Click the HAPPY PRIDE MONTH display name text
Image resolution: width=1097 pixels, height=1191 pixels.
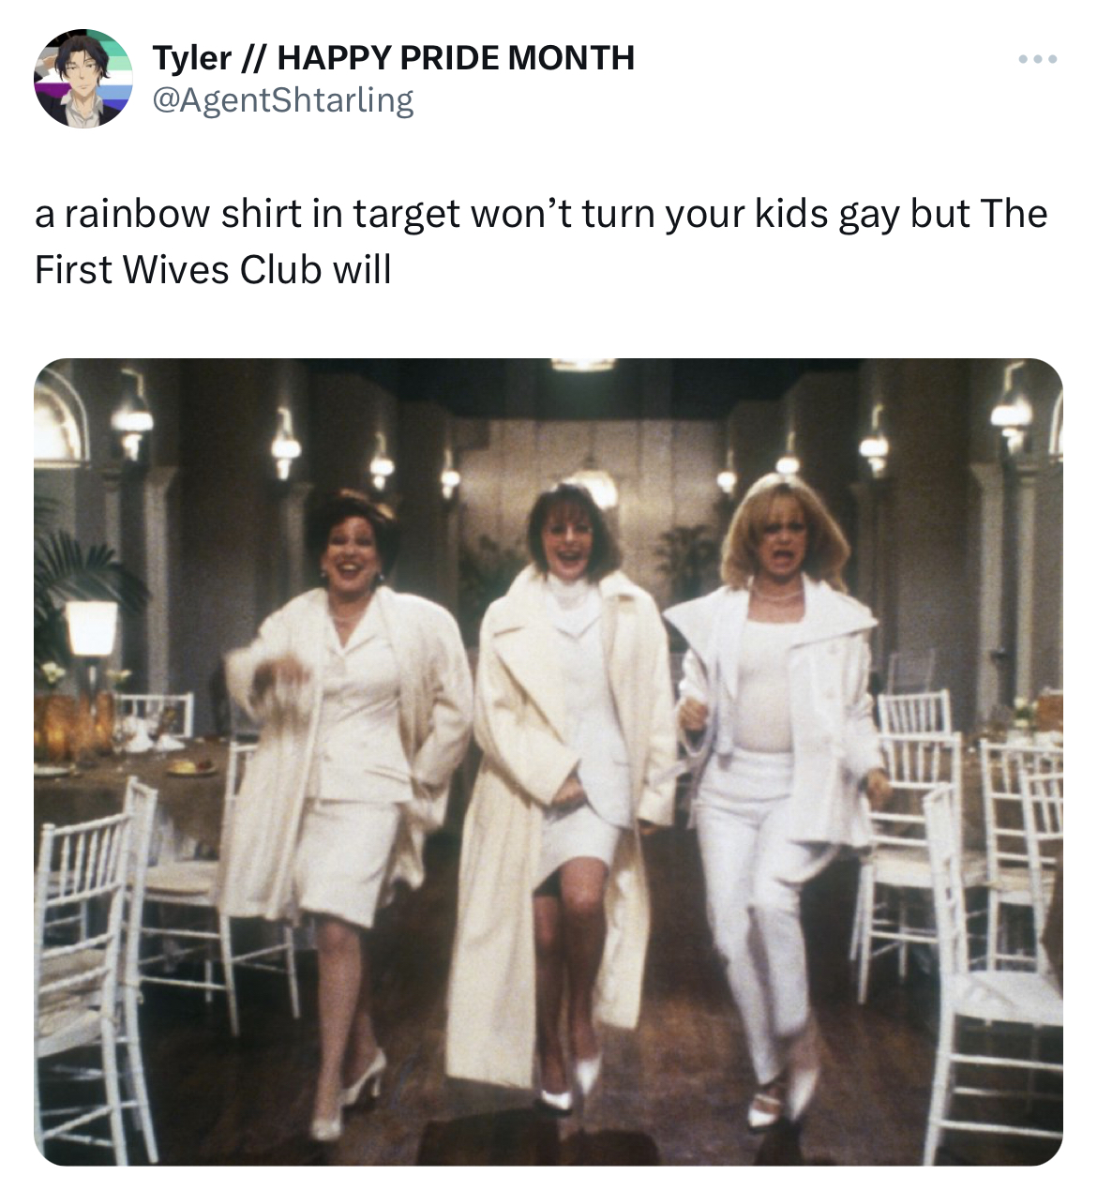tap(456, 58)
